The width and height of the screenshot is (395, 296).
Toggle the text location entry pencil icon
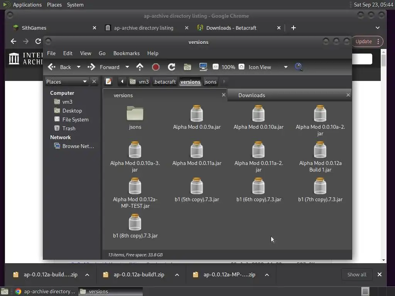coord(108,82)
